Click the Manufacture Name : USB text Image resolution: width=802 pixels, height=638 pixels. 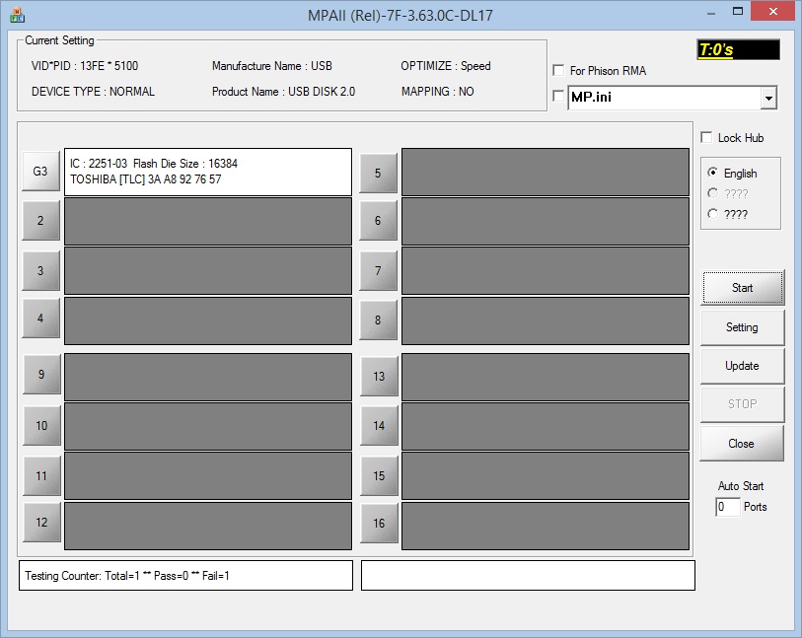pyautogui.click(x=272, y=66)
